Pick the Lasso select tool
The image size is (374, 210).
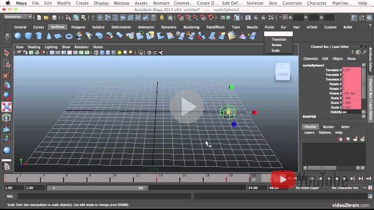click(6, 64)
